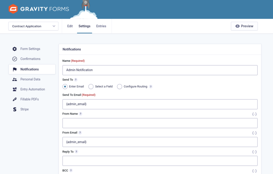273x174 pixels.
Task: Show help tooltip for Reply To
Action: [76, 152]
